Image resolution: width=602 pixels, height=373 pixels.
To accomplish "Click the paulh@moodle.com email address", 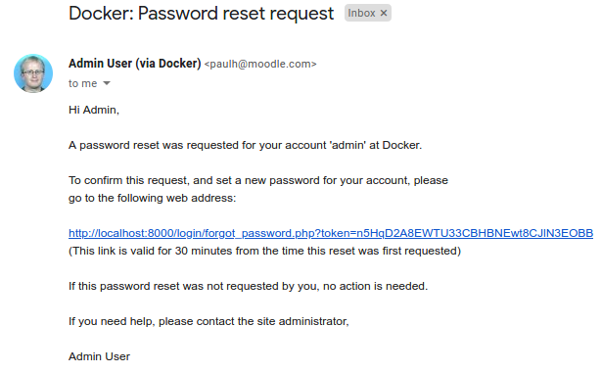I will point(260,64).
